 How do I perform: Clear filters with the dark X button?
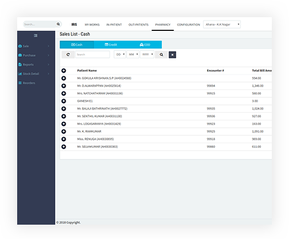[172, 55]
